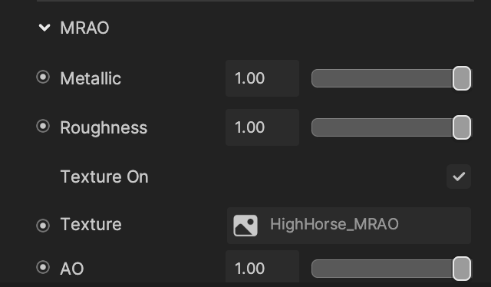Viewport: 491px width, 287px height.
Task: Disable the Texture On checkbox
Action: (x=459, y=176)
